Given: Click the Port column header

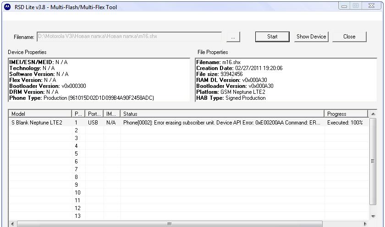Looking at the screenshot, I should point(94,114).
